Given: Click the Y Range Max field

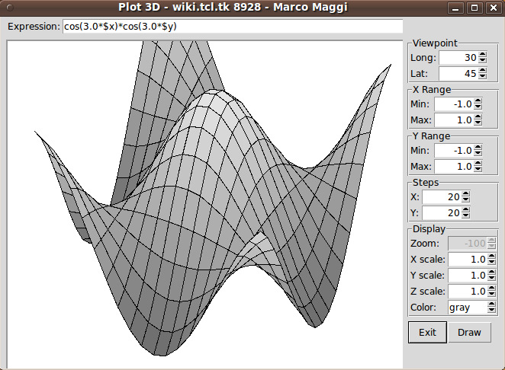Looking at the screenshot, I should click(455, 166).
